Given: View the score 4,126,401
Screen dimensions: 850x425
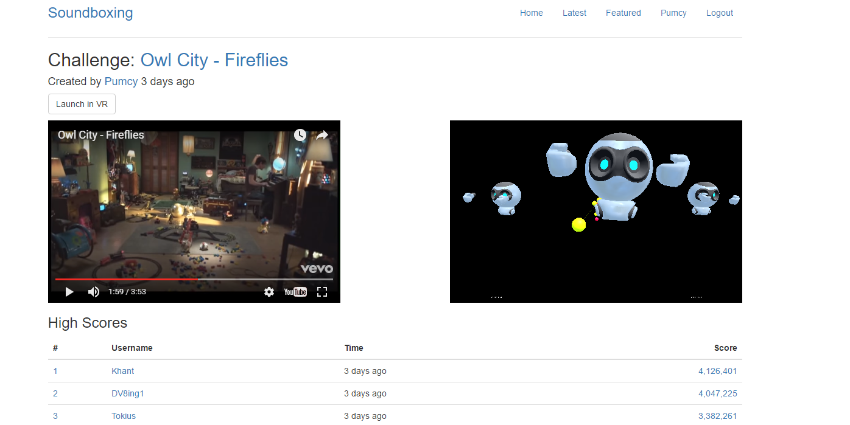Looking at the screenshot, I should coord(718,371).
